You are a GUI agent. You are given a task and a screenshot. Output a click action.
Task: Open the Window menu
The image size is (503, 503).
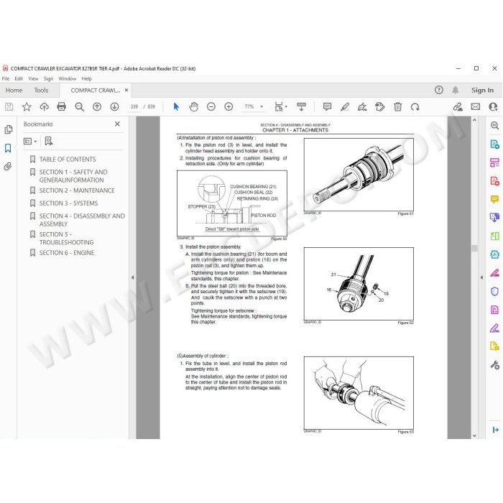click(x=68, y=78)
